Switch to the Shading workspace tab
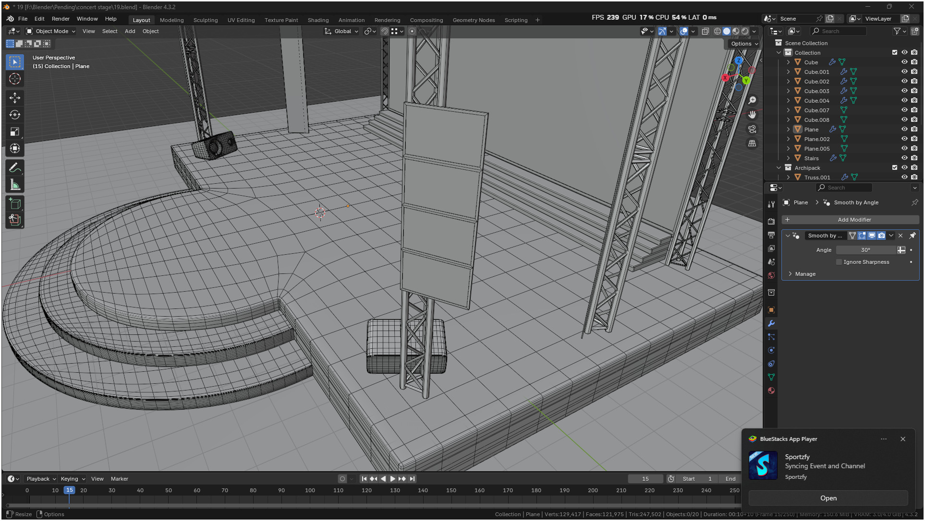 pyautogui.click(x=318, y=20)
